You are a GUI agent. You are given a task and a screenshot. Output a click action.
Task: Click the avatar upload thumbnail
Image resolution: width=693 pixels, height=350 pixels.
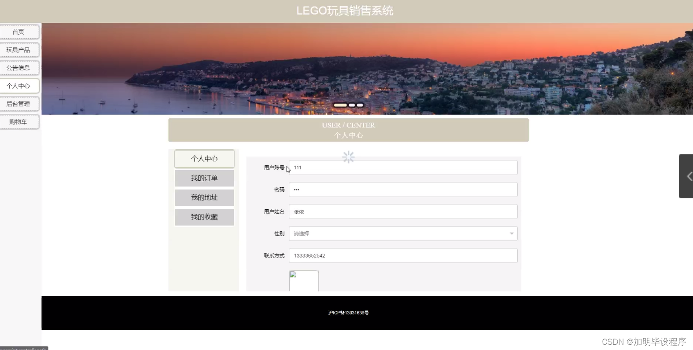pos(304,281)
